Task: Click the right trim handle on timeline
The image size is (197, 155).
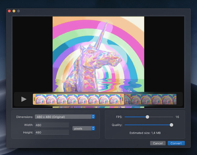Action: coord(123,99)
